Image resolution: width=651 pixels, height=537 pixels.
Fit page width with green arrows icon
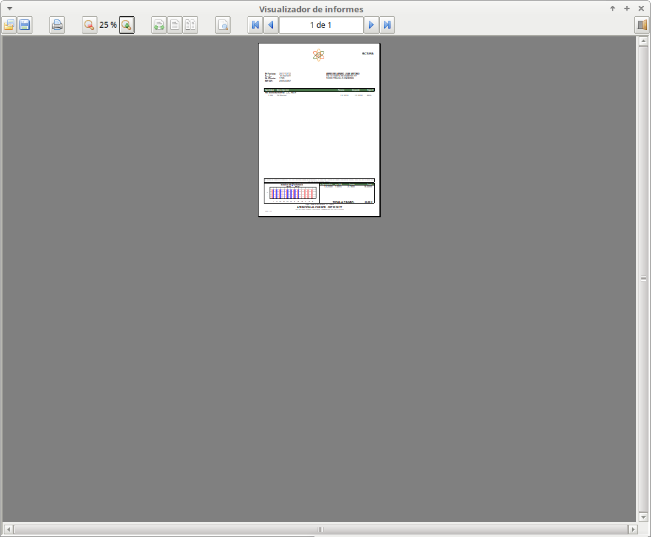[159, 25]
